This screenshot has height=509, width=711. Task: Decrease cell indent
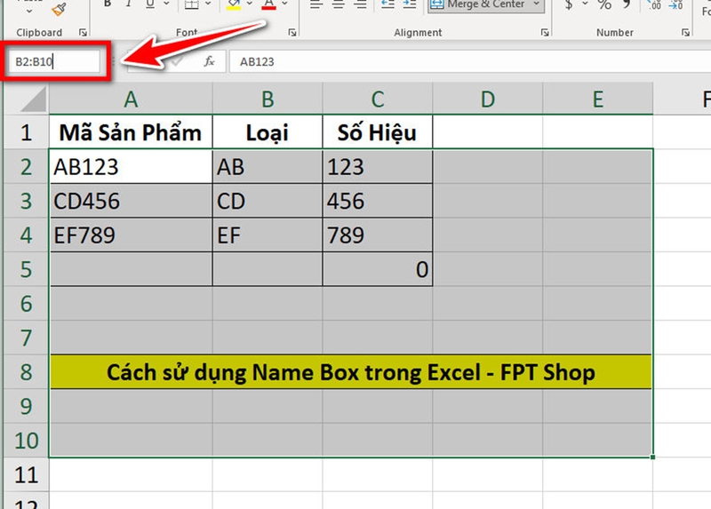(x=387, y=4)
